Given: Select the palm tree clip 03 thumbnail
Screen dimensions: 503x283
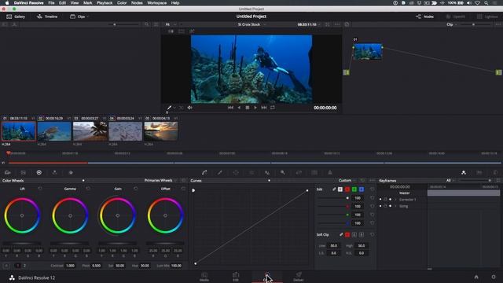Looking at the screenshot, I should pos(90,131).
